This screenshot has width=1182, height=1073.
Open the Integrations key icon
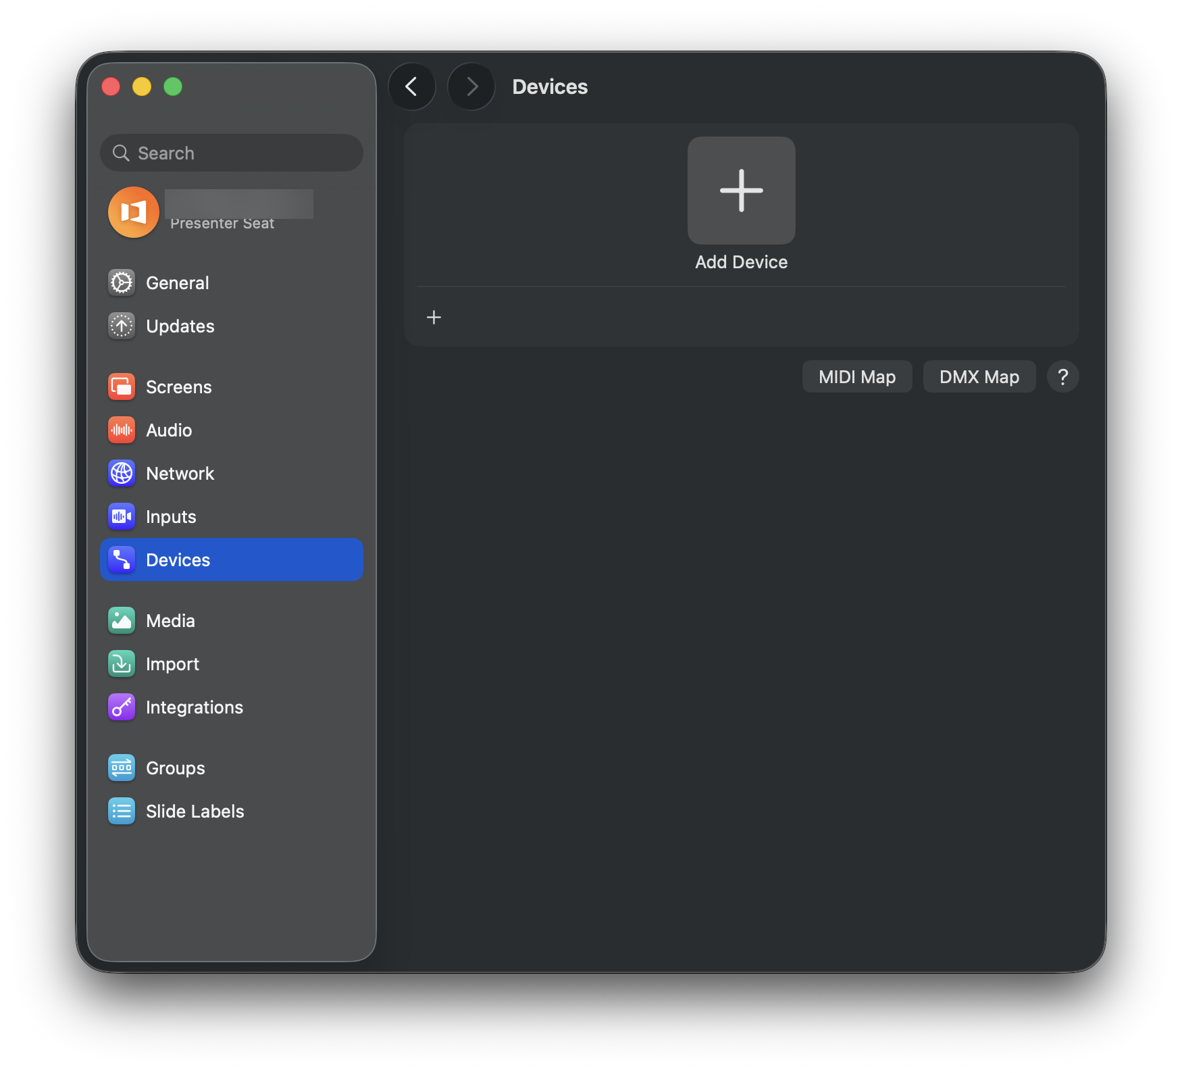click(x=122, y=707)
